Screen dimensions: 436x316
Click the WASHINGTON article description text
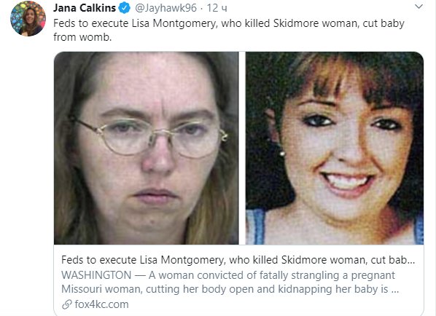(230, 282)
